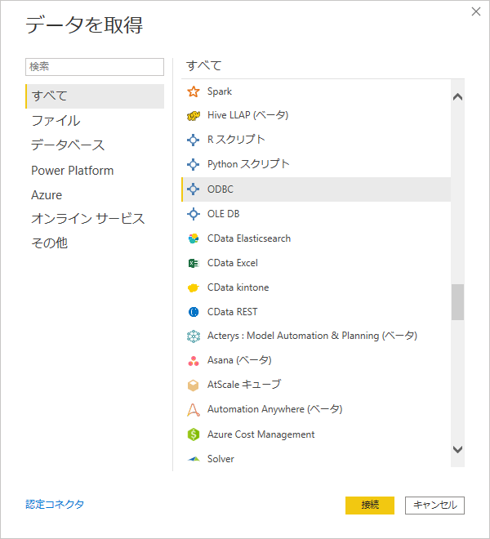Click the Asana three-dot icon
Image resolution: width=490 pixels, height=539 pixels.
point(194,361)
